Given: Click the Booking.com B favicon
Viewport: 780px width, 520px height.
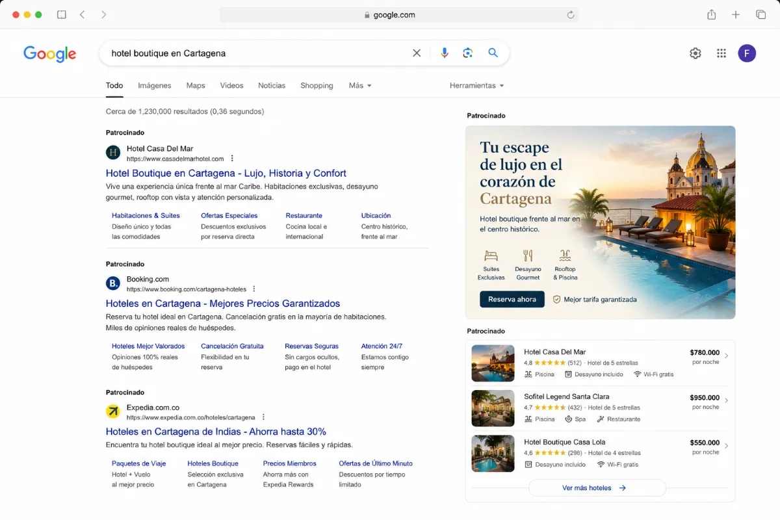Looking at the screenshot, I should tap(113, 283).
